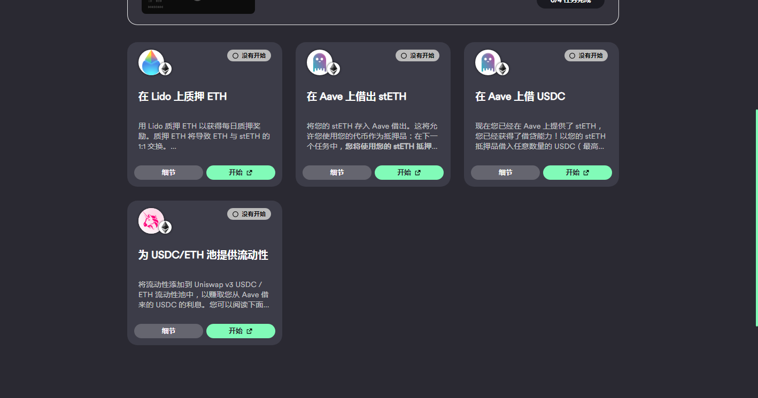758x398 pixels.
Task: Click the title 在 Lido 上质押 ETH
Action: click(183, 97)
